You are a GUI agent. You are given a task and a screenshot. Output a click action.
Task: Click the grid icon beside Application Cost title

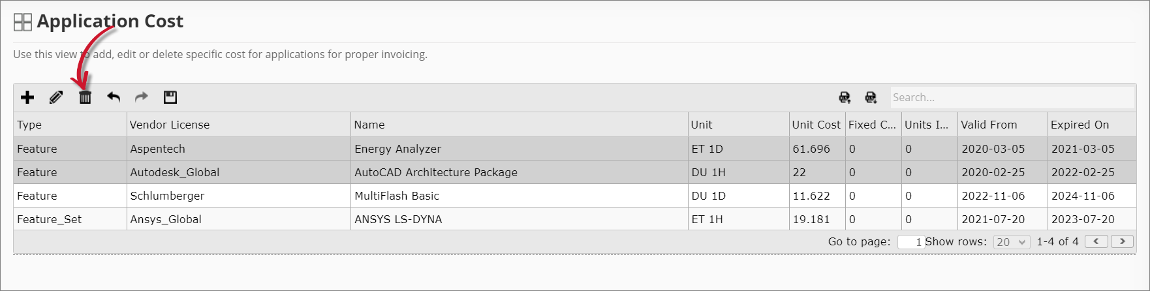(23, 22)
